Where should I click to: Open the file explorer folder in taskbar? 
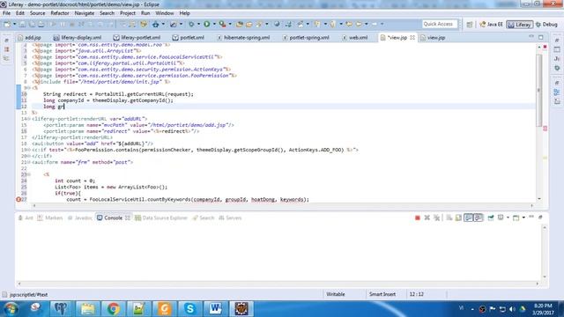click(87, 309)
